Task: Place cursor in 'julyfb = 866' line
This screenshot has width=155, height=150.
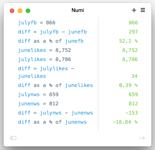Action: 37,23
